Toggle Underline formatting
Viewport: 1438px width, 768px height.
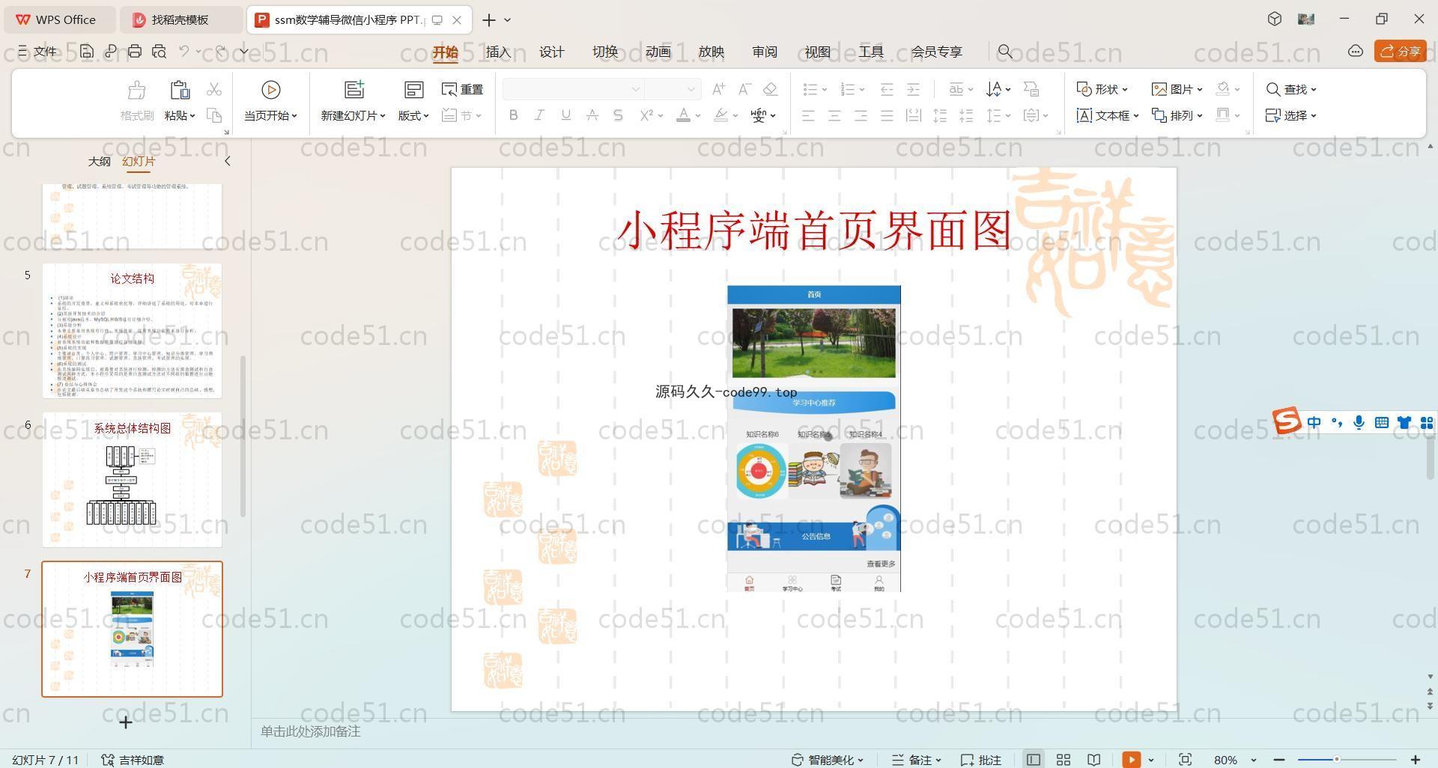pos(565,115)
